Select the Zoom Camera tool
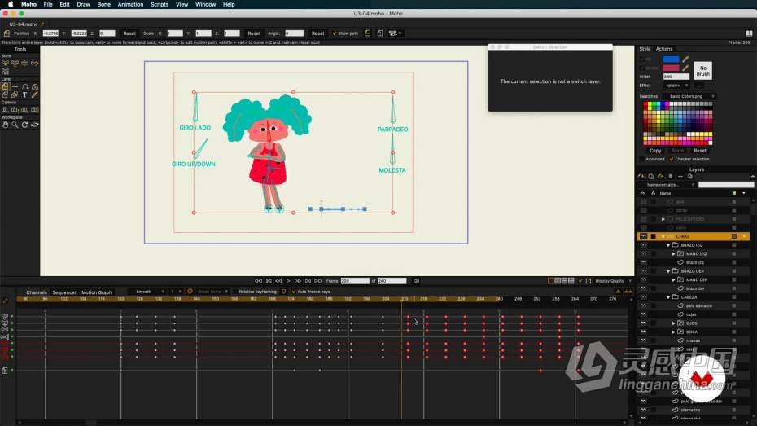Screen dimensions: 757x426 click(x=15, y=110)
